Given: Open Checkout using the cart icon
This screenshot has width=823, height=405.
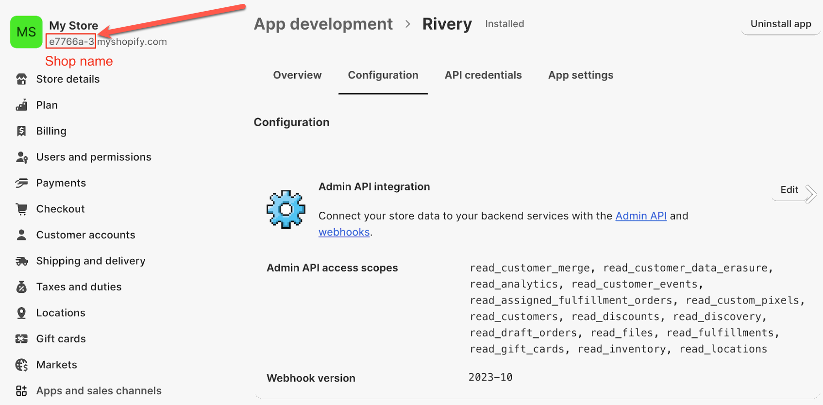Looking at the screenshot, I should coord(21,209).
